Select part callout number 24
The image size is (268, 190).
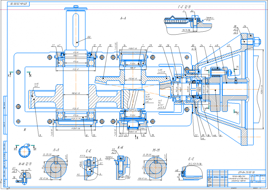[201, 45]
